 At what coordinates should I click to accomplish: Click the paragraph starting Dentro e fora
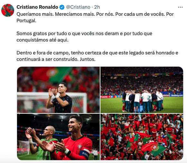click(97, 56)
